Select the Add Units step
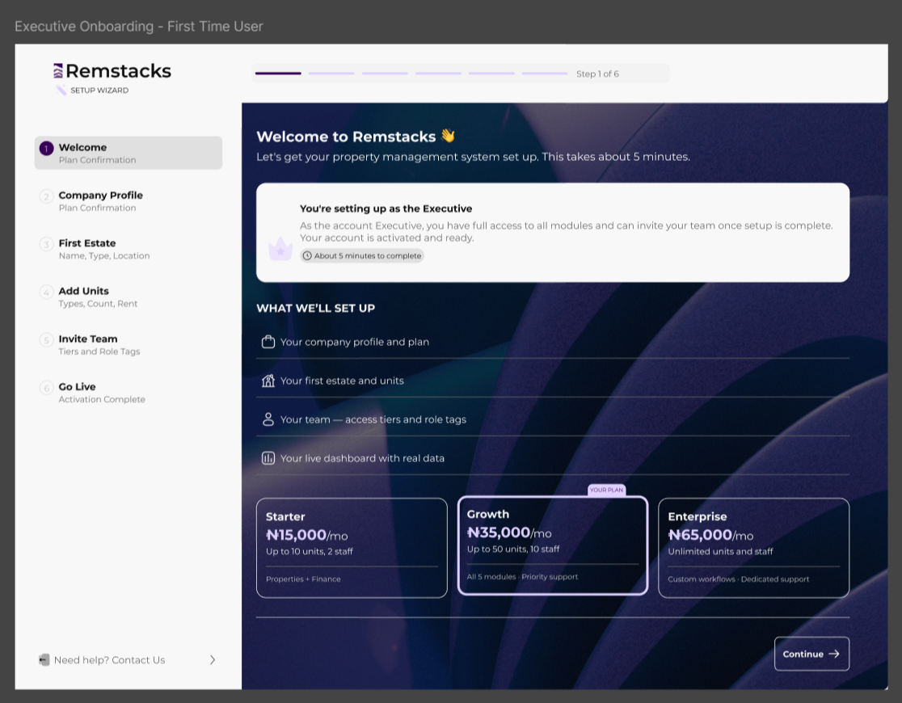 129,297
